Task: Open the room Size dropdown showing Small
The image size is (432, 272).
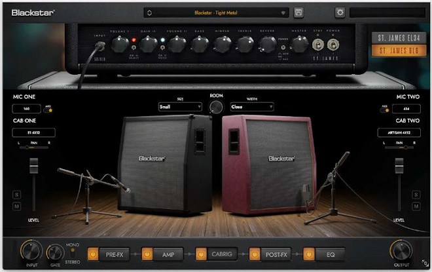Action: (179, 106)
